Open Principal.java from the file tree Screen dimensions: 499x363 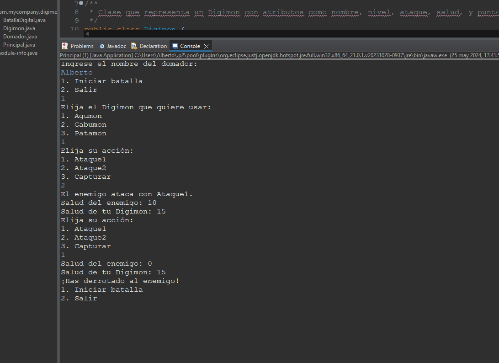click(19, 45)
